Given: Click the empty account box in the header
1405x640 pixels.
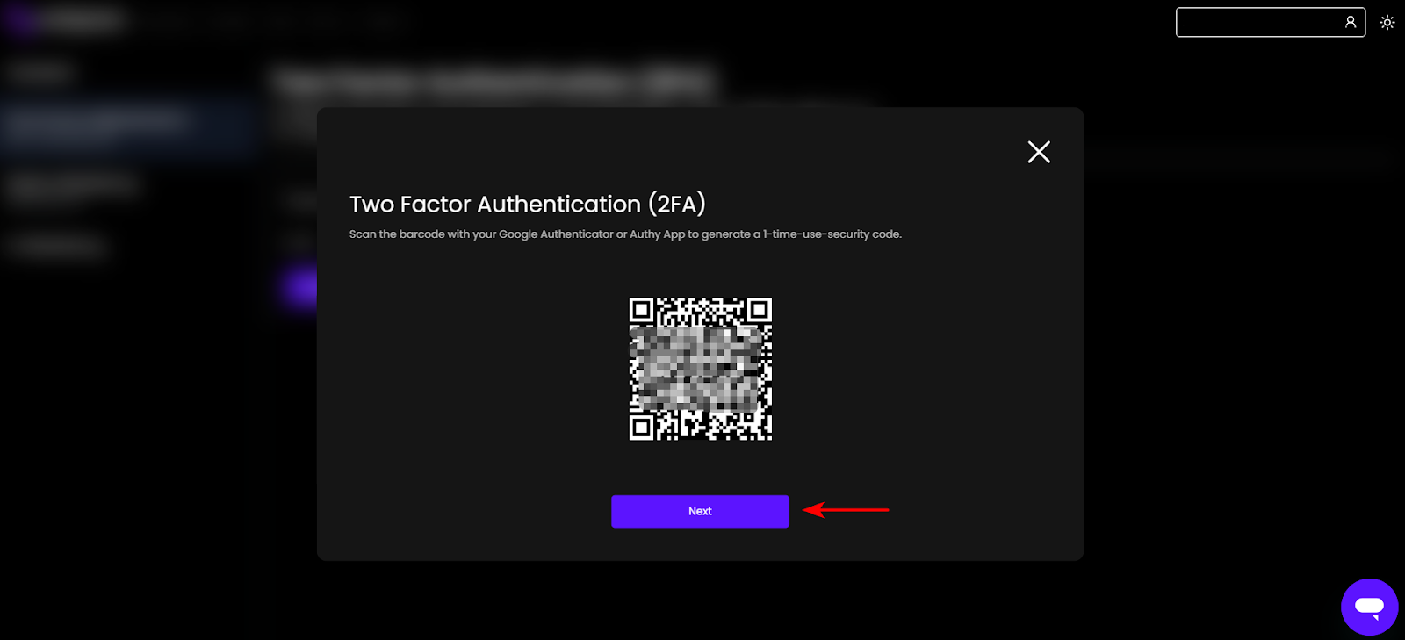Looking at the screenshot, I should pos(1270,22).
